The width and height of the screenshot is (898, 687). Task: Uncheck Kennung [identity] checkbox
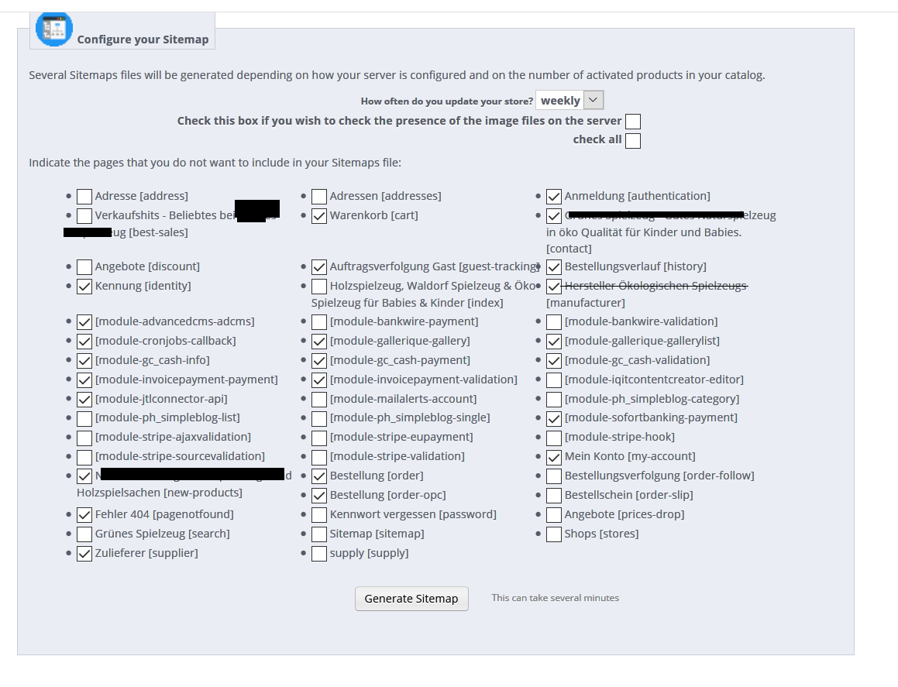coord(84,287)
